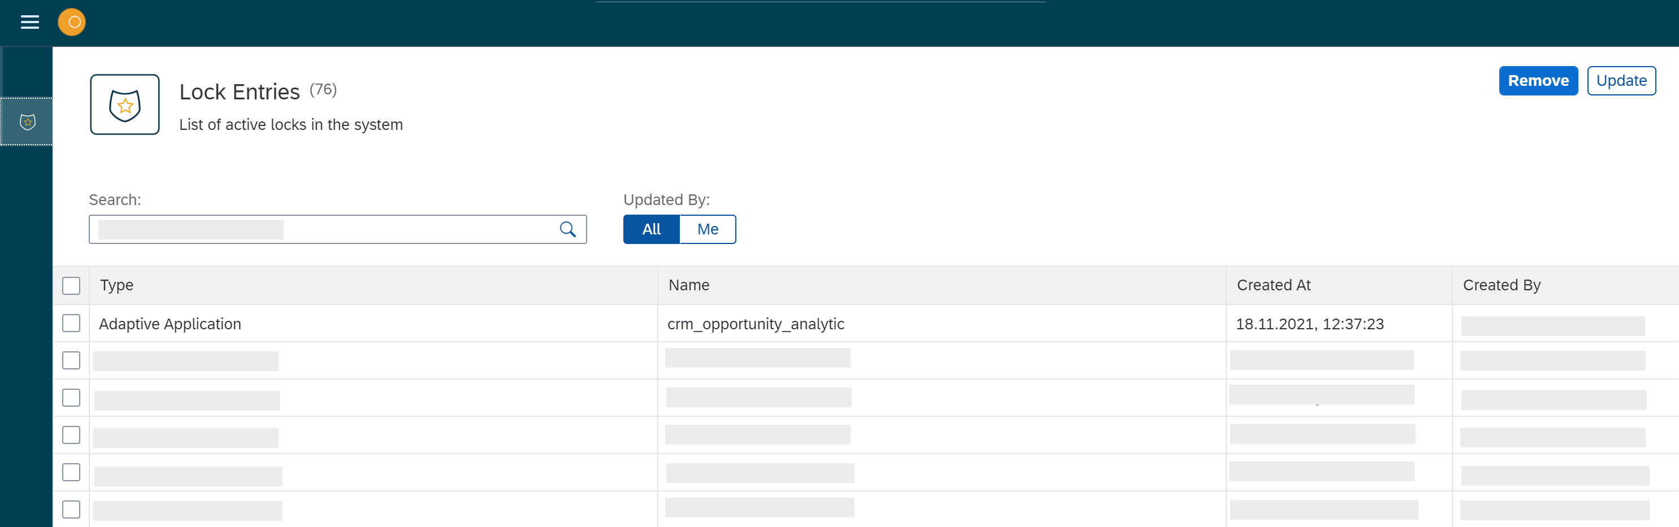Image resolution: width=1679 pixels, height=527 pixels.
Task: Select the All filter segment
Action: coord(651,229)
